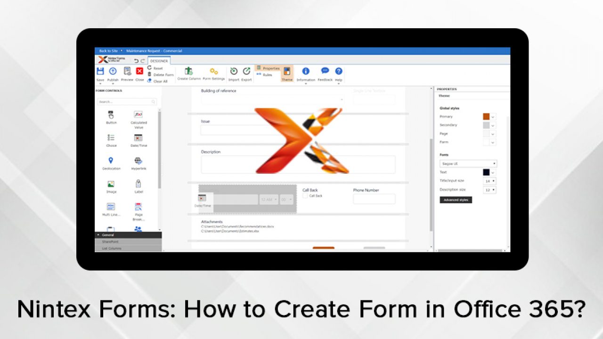
Task: Open the Save dropdown arrow
Action: 100,84
